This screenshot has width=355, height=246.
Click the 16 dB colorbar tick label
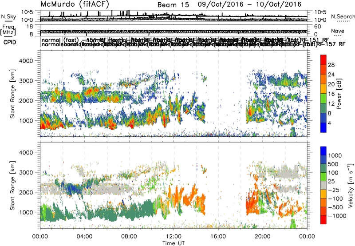[x=331, y=94]
